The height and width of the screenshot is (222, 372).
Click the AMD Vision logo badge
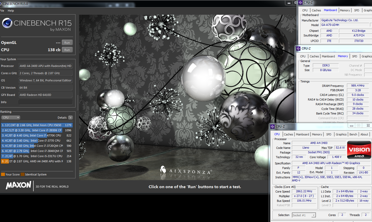pos(359,150)
